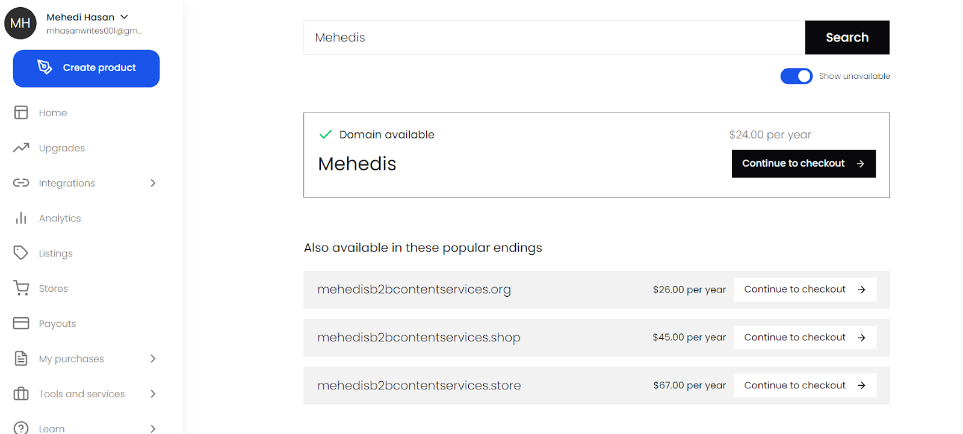Expand the My purchases section
This screenshot has width=963, height=434.
(x=154, y=358)
